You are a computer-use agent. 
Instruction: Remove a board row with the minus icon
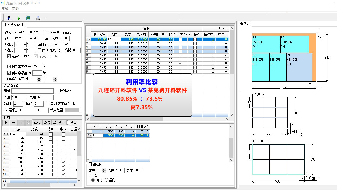(x=13, y=123)
